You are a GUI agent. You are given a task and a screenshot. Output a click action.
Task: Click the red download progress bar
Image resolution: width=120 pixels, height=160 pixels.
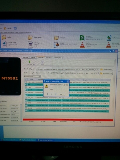(68, 120)
